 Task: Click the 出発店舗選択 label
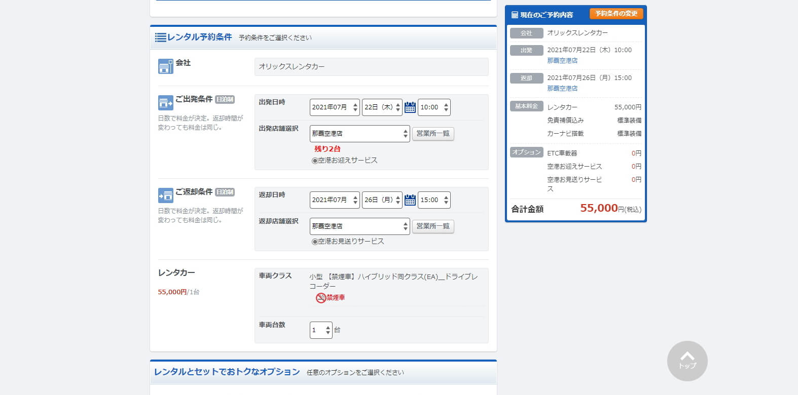[279, 129]
